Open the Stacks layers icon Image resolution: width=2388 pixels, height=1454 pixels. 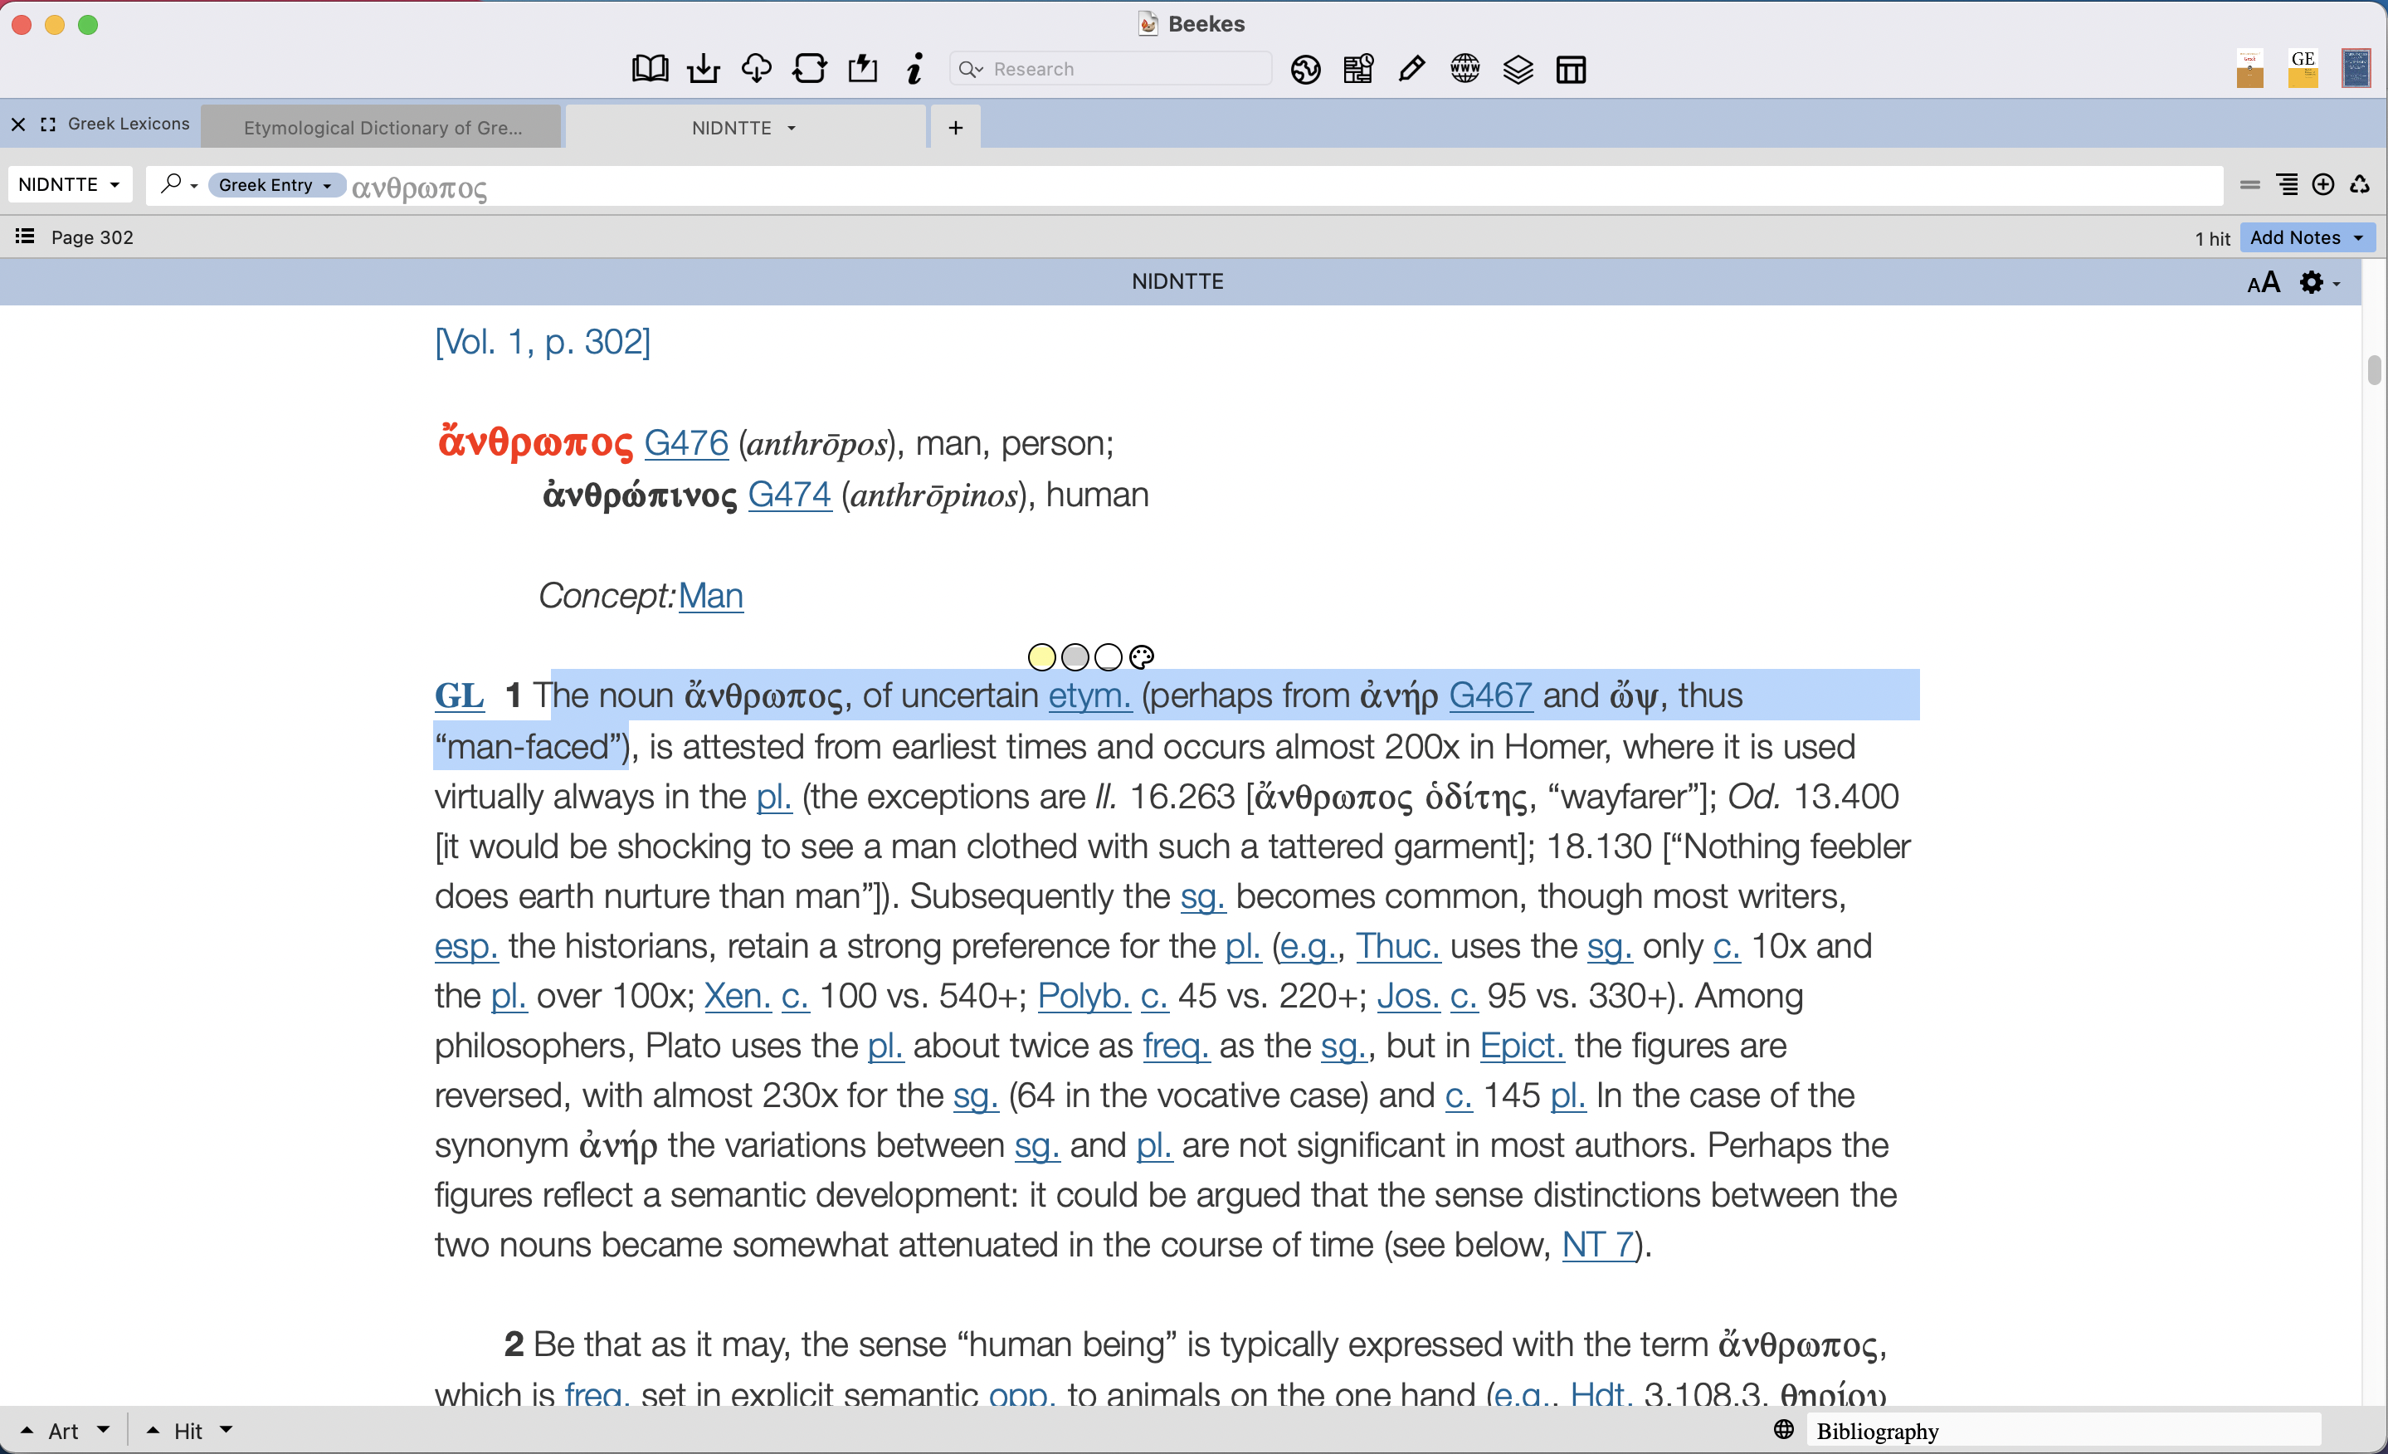pyautogui.click(x=1518, y=68)
